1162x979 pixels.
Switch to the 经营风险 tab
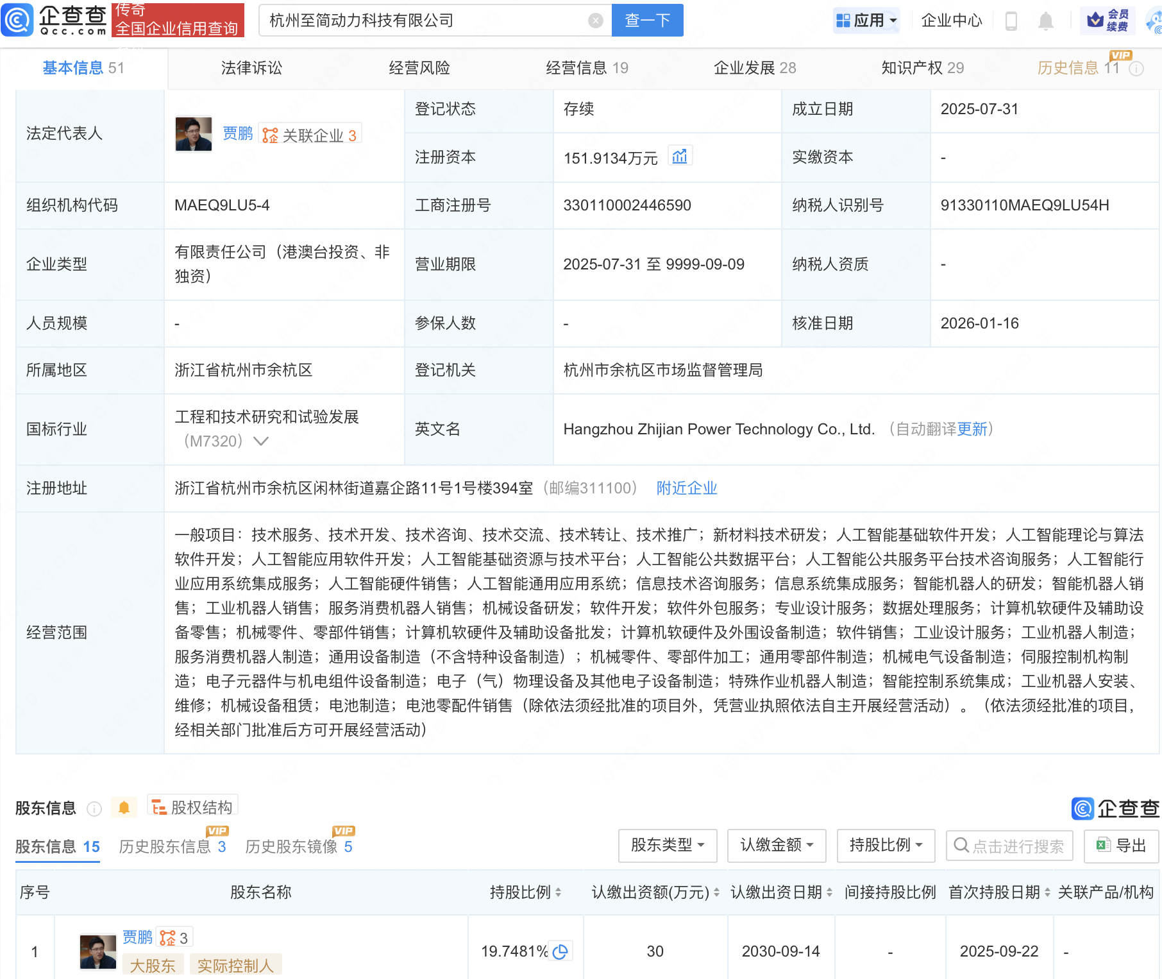pos(419,68)
